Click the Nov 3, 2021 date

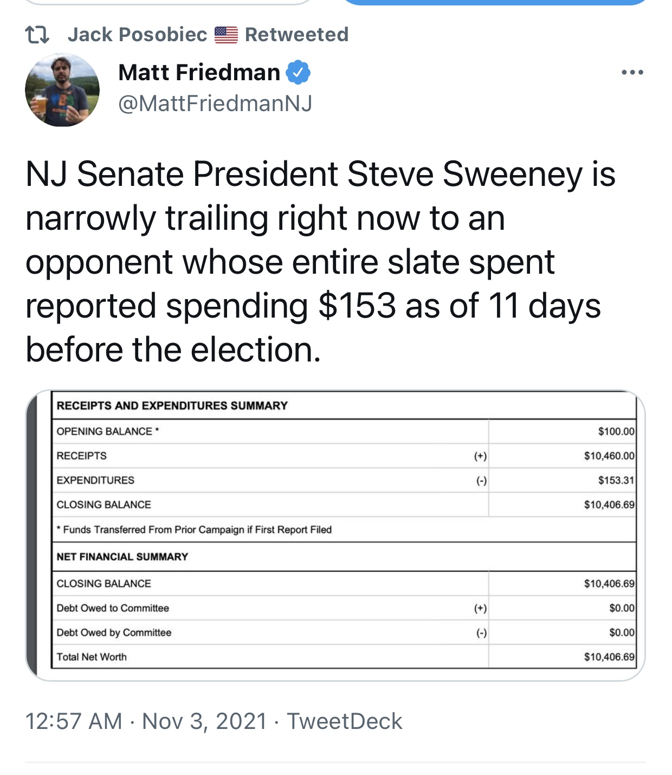click(205, 721)
